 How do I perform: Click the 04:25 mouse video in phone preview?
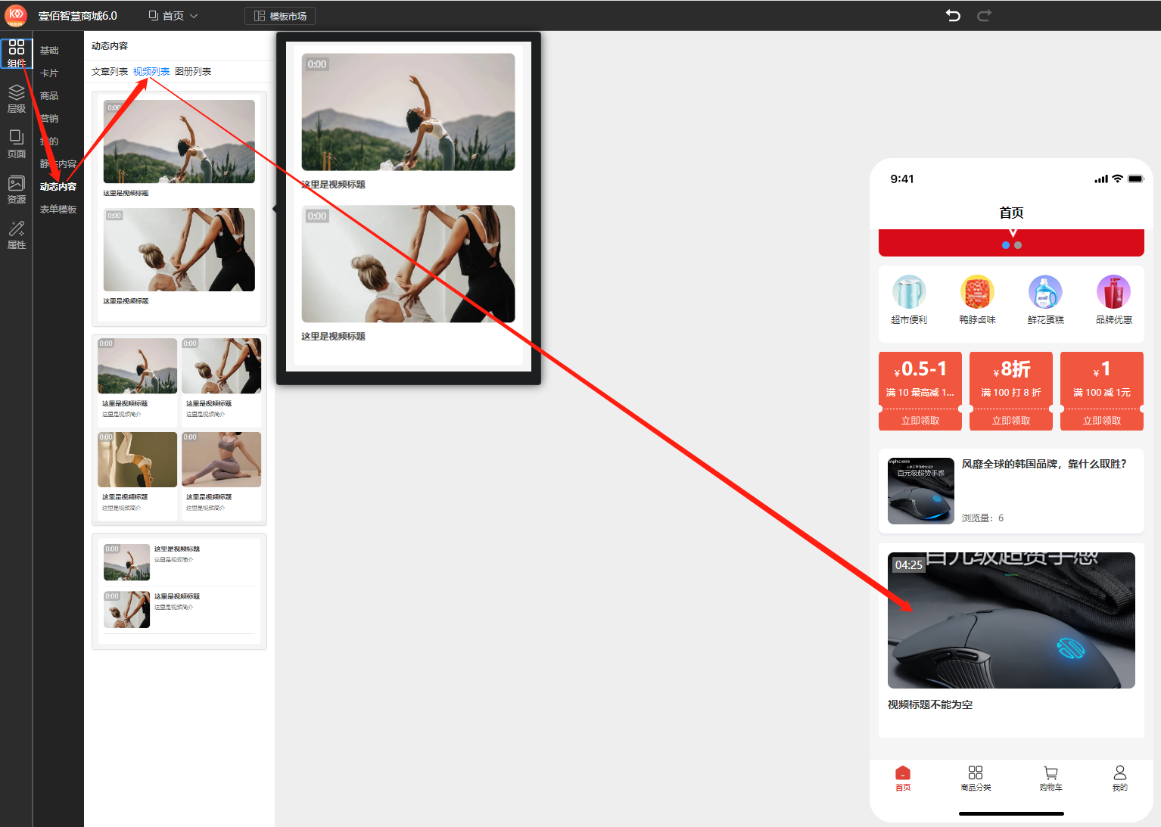(1011, 620)
